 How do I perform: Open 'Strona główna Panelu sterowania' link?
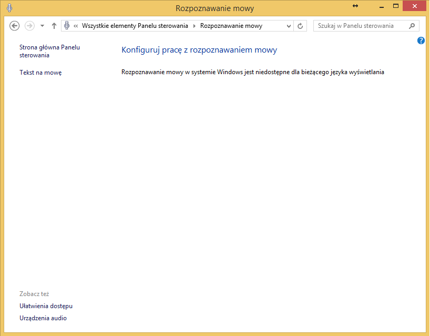(x=49, y=52)
